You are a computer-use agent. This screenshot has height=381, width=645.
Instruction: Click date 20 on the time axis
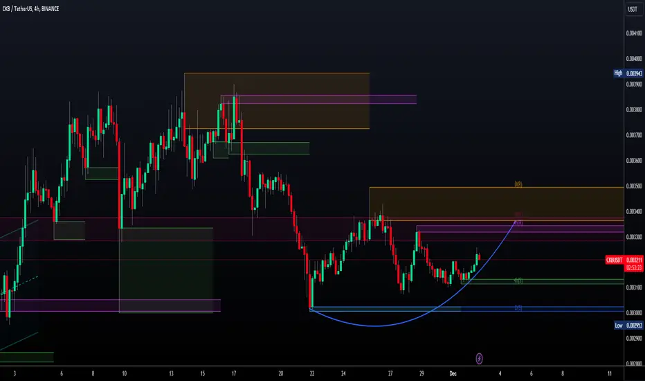pyautogui.click(x=281, y=373)
